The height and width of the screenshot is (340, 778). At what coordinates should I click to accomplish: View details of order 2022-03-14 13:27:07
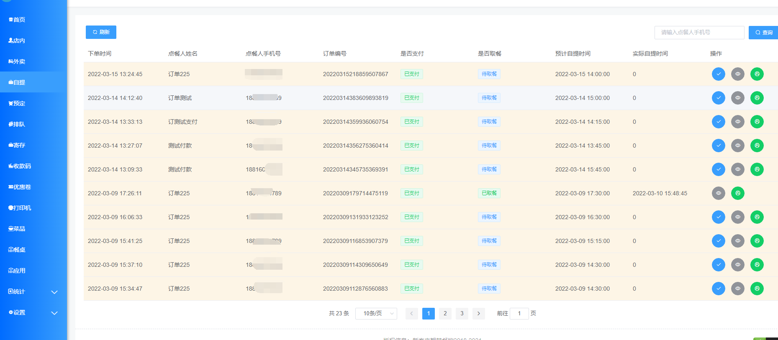[737, 146]
